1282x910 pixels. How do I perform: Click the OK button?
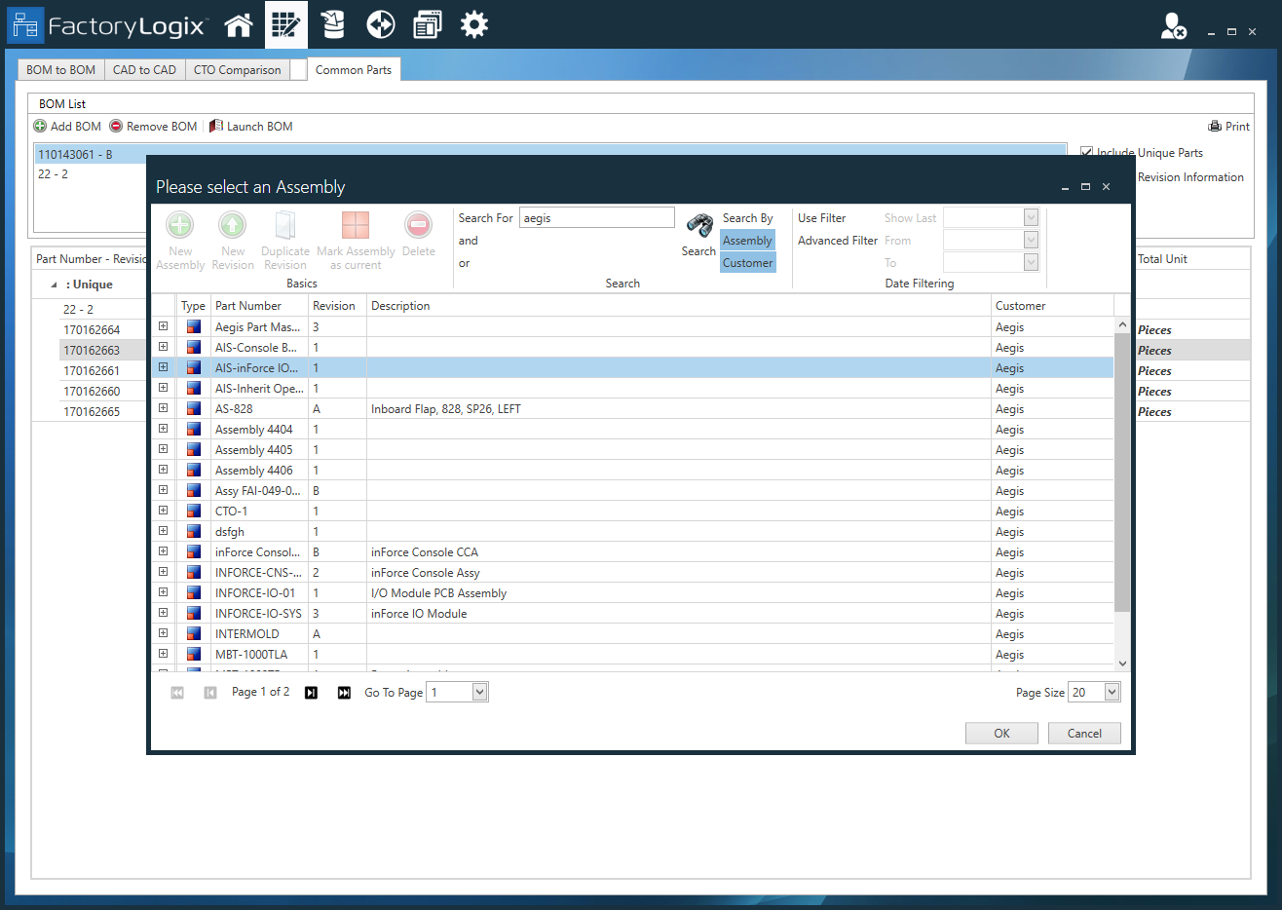[x=1001, y=734]
